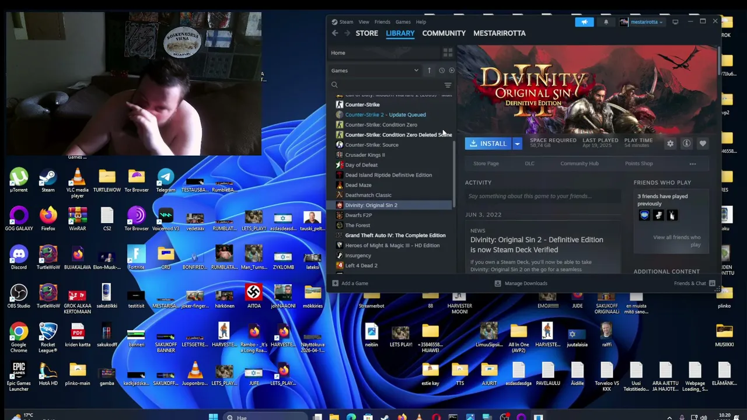The width and height of the screenshot is (747, 420).
Task: Switch to the STORE tab
Action: (367, 33)
